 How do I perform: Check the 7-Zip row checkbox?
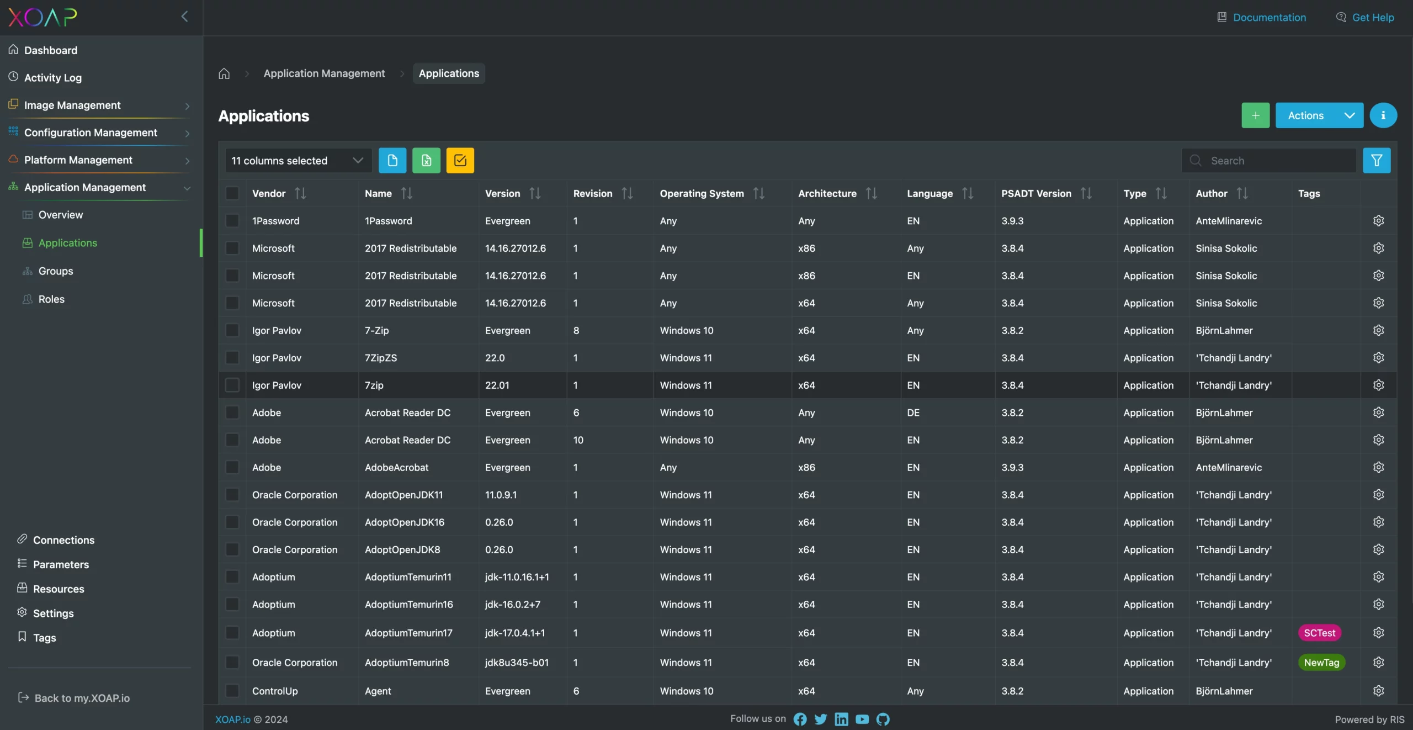232,330
